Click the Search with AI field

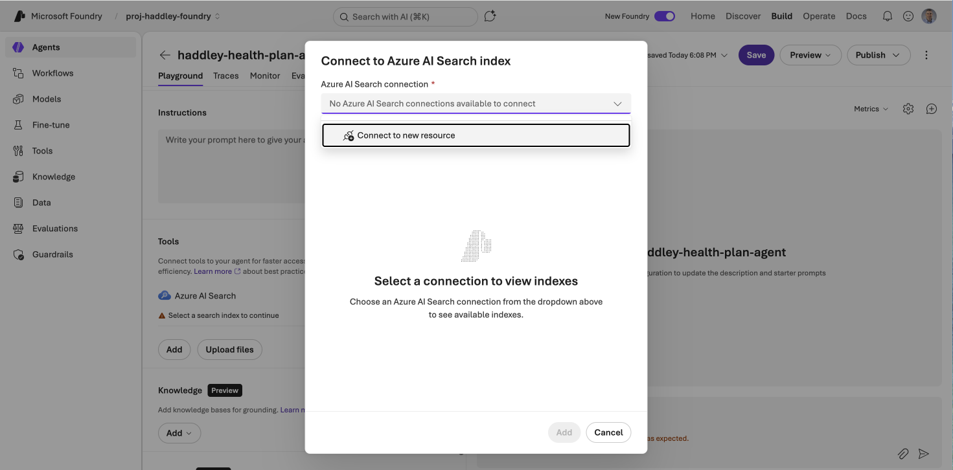[x=405, y=16]
